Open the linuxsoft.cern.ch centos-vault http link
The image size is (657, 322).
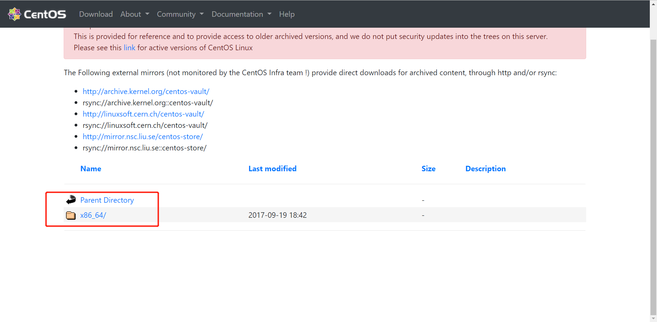143,114
